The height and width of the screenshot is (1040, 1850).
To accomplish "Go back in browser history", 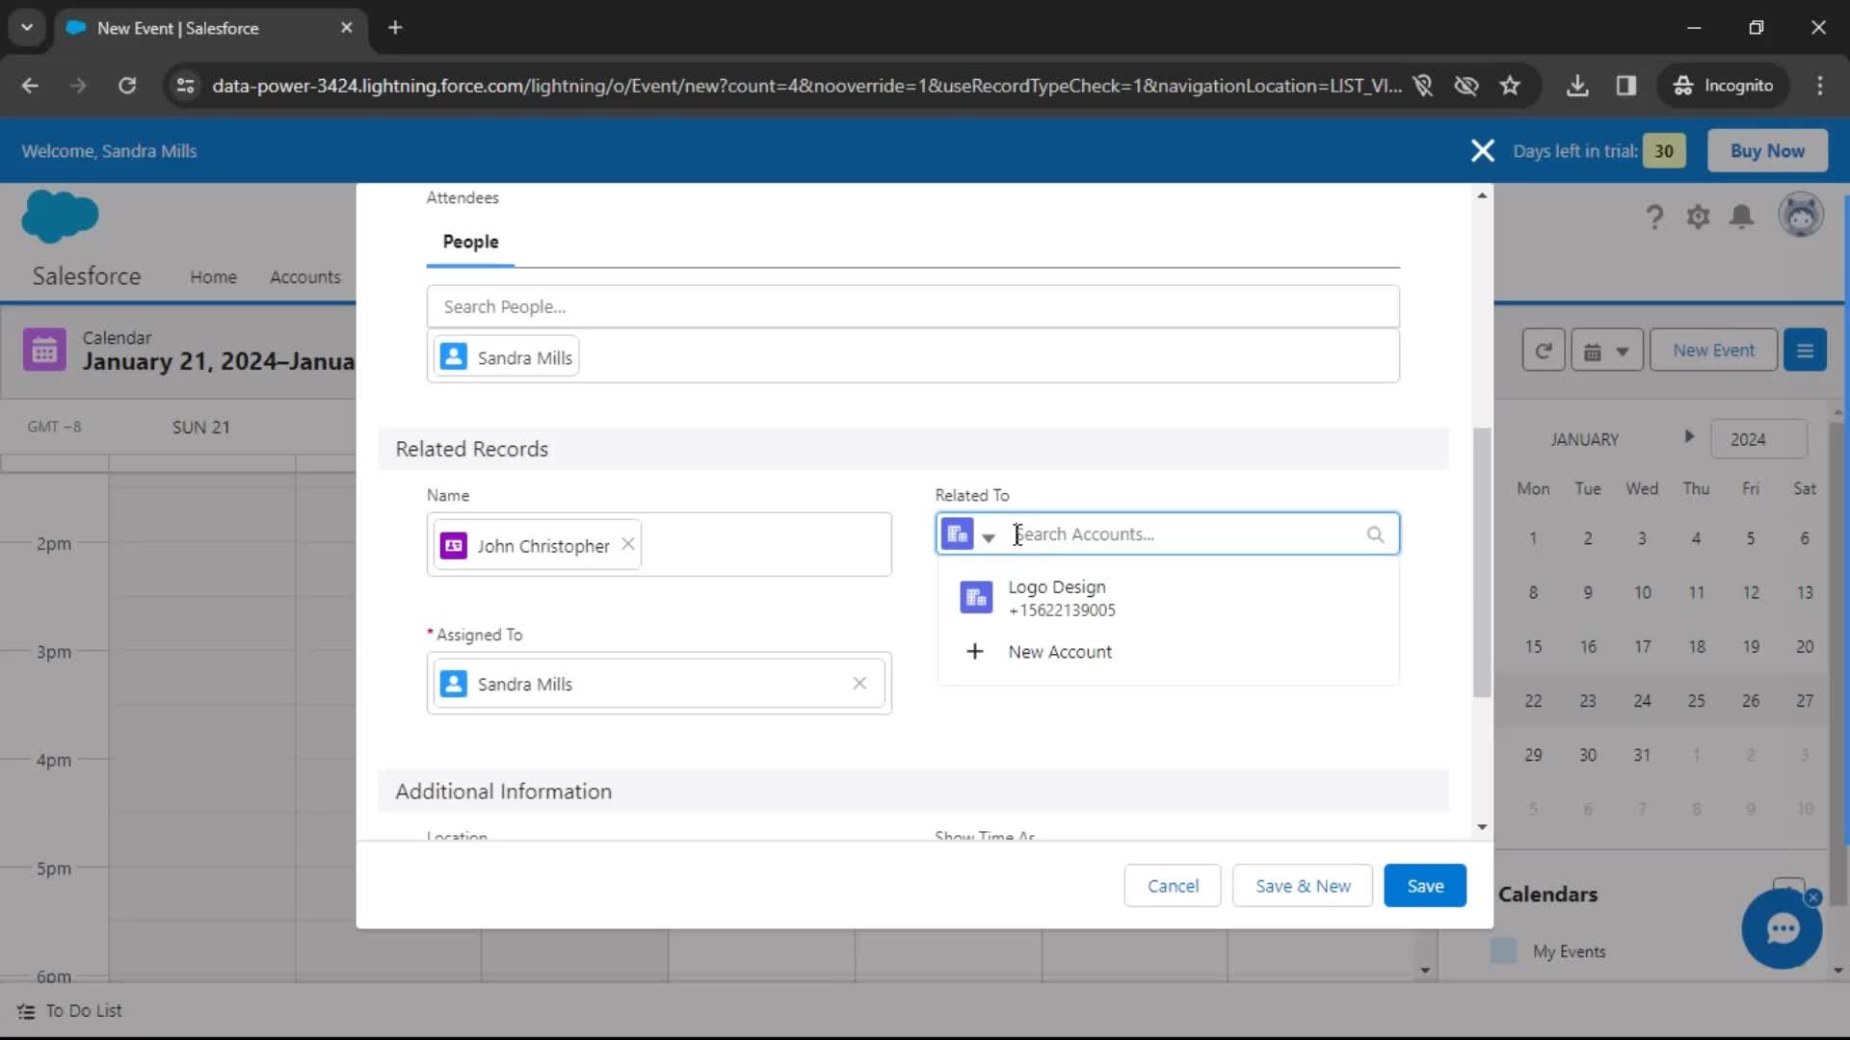I will click(30, 86).
